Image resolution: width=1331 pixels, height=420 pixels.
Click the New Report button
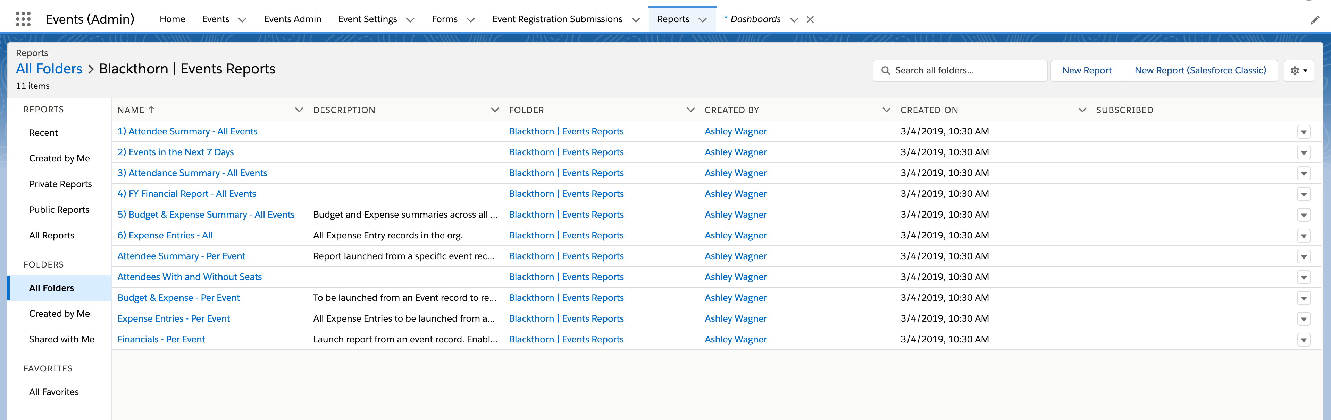pyautogui.click(x=1086, y=71)
